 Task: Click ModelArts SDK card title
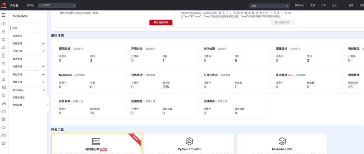coord(282,149)
